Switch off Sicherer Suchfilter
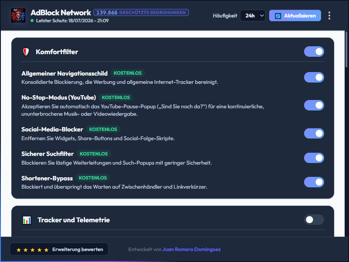The width and height of the screenshot is (349, 262). pos(314,158)
